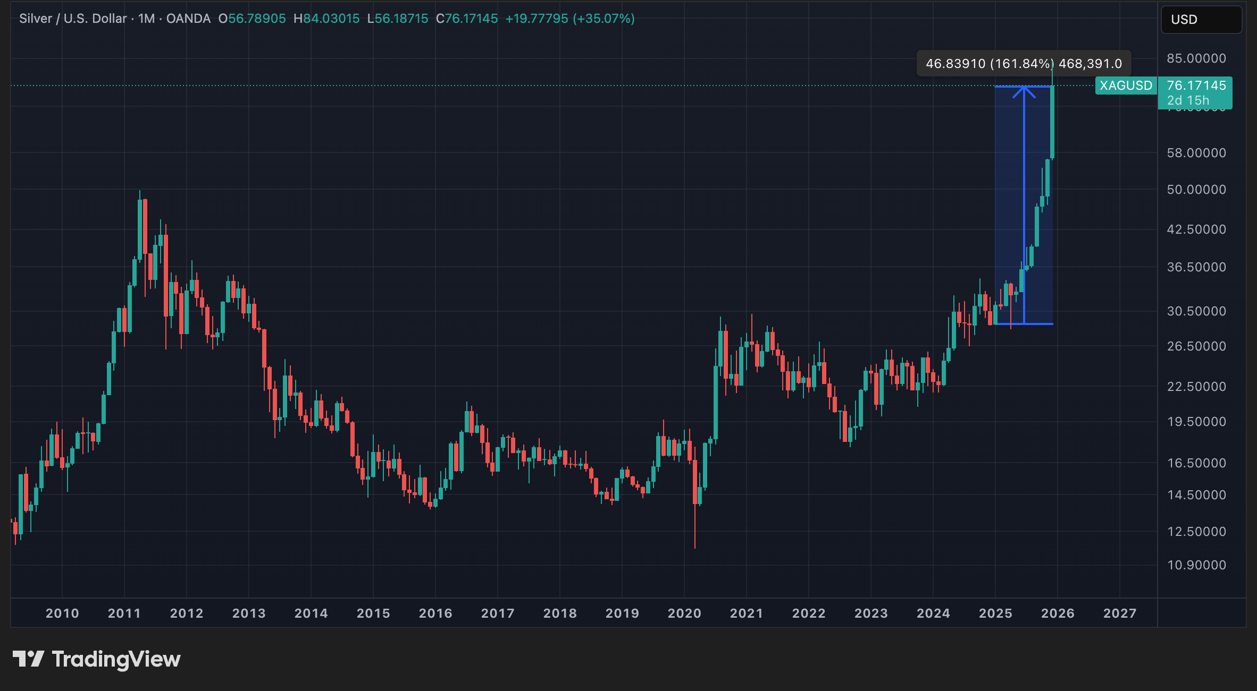
Task: Click the 2020 label on time axis
Action: [x=684, y=613]
